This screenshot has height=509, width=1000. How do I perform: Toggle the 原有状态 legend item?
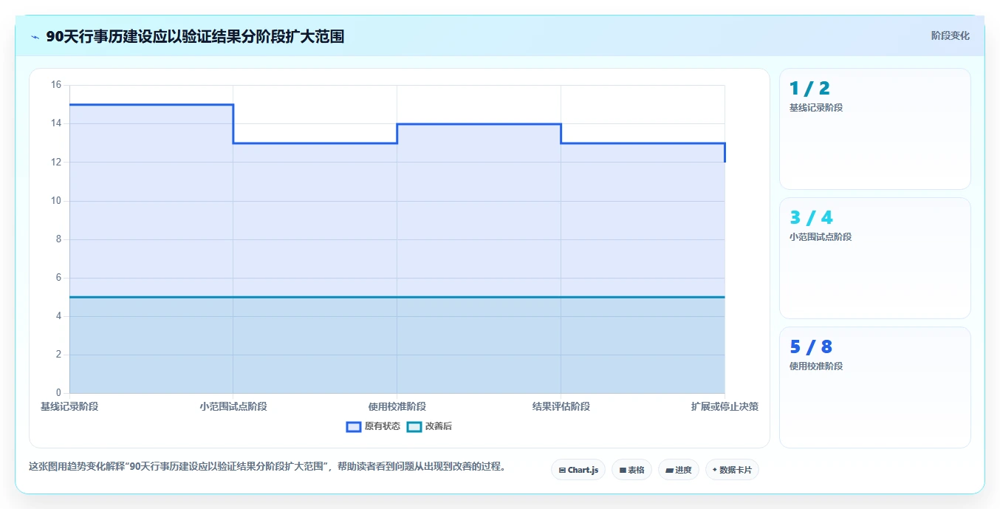(373, 426)
